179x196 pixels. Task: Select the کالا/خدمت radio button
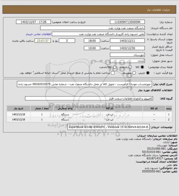[114, 67]
